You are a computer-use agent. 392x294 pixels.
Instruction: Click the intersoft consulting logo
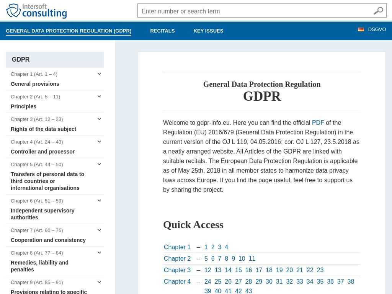(36, 11)
